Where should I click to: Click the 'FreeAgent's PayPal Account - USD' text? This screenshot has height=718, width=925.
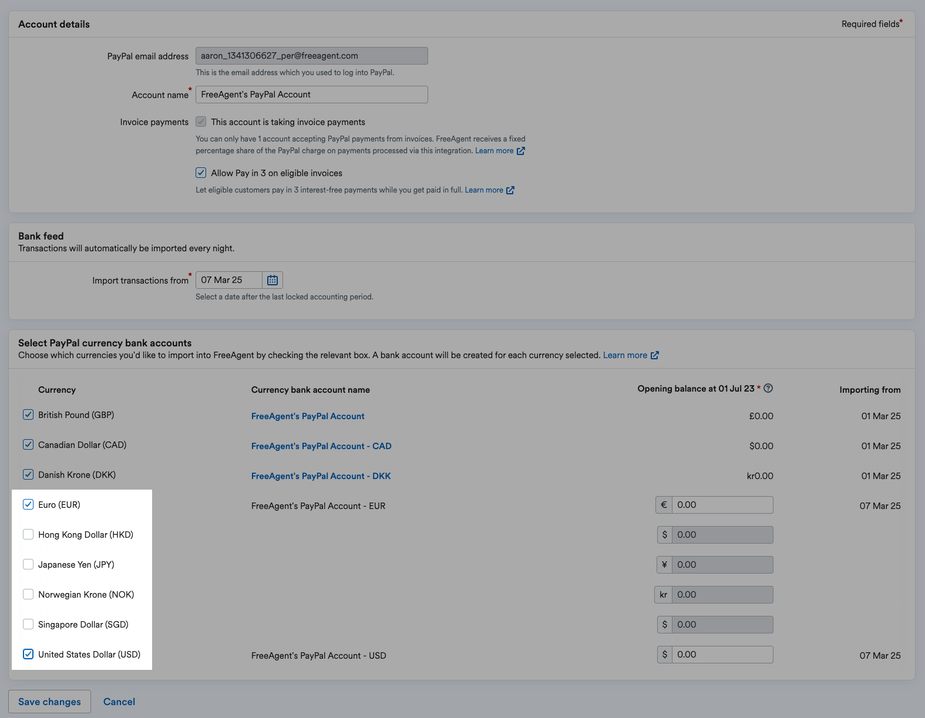319,656
